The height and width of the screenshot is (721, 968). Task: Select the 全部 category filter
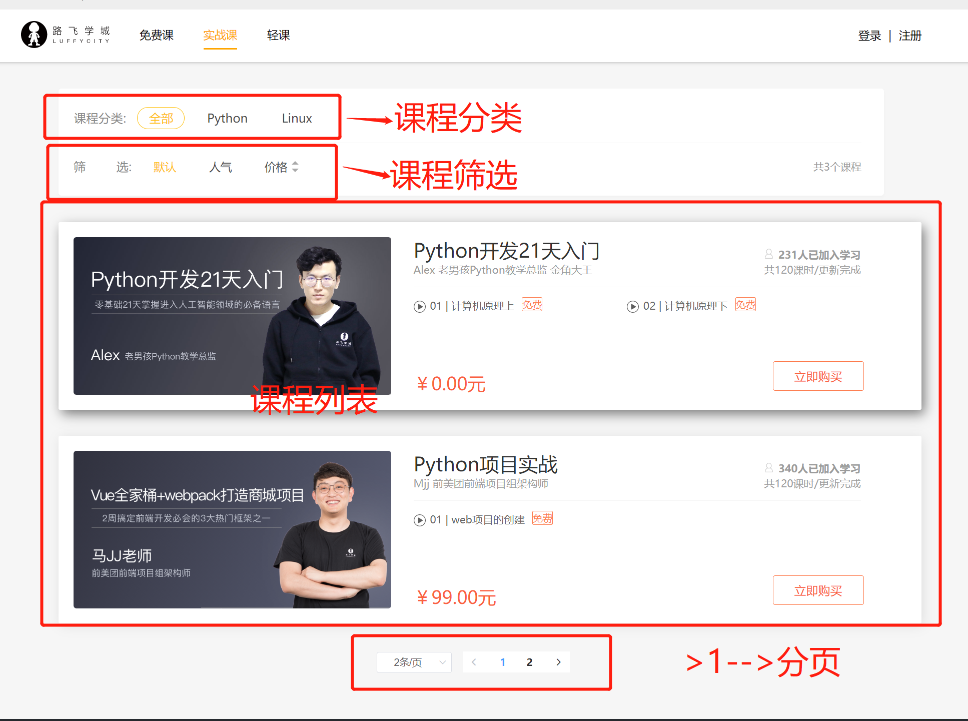(x=161, y=119)
